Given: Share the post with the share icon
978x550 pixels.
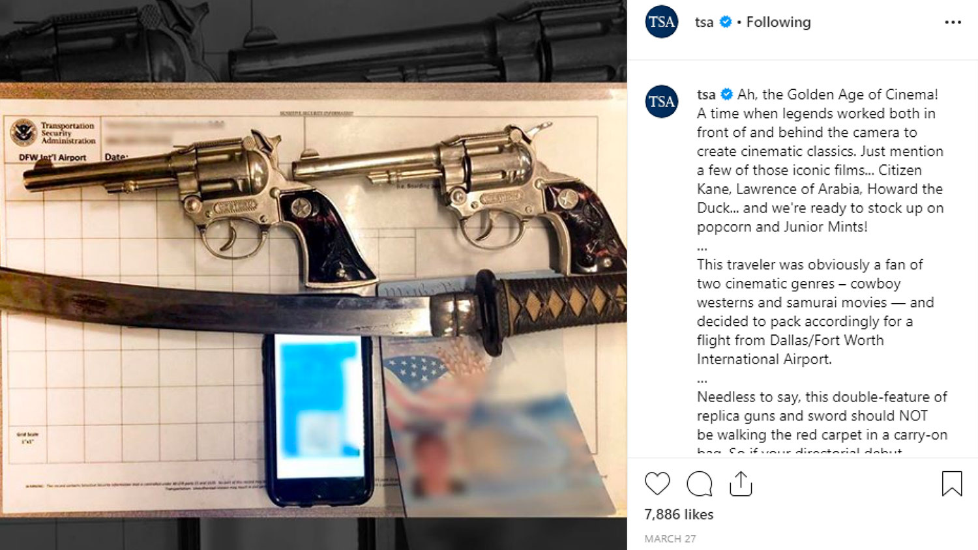Looking at the screenshot, I should 741,484.
